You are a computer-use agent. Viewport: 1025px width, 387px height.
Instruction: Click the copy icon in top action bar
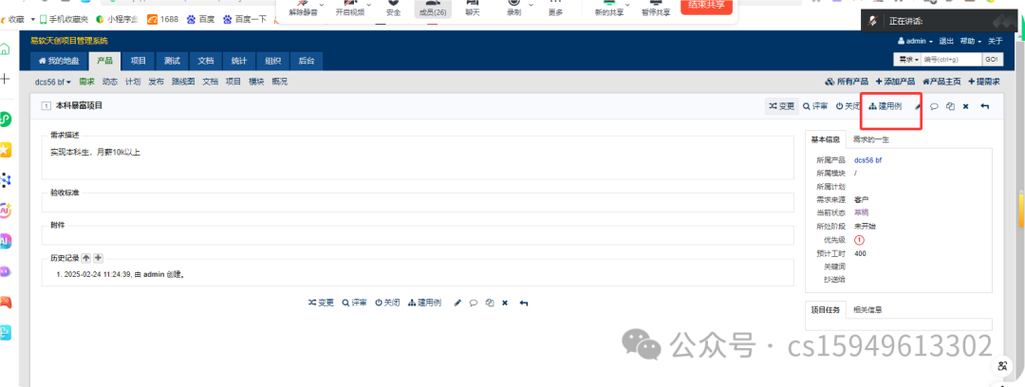coord(950,106)
